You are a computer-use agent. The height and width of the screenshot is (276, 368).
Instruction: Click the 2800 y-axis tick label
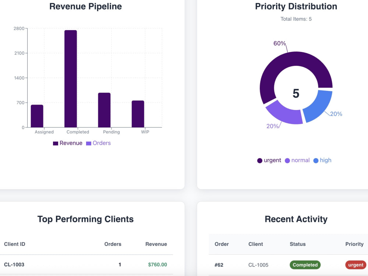pyautogui.click(x=19, y=29)
